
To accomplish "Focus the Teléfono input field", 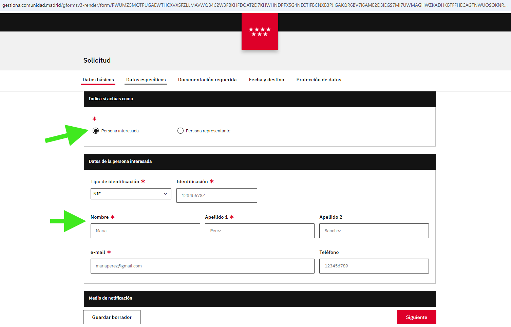I will (x=374, y=266).
